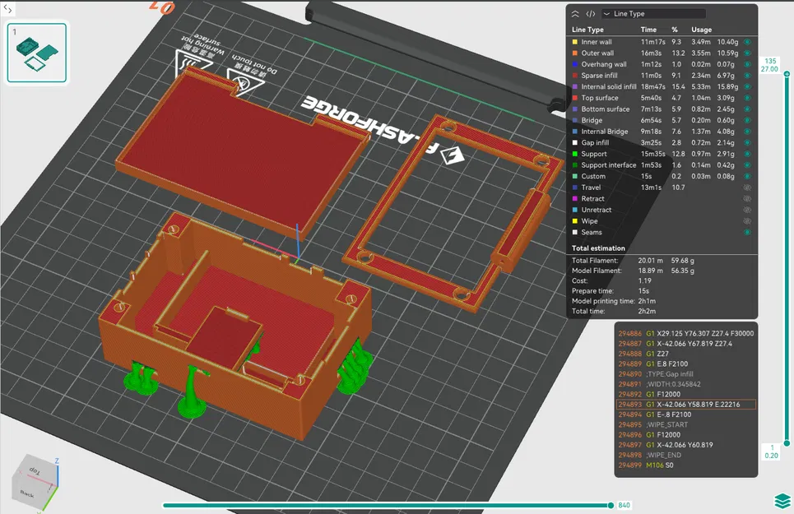Select the Top surface row label

pyautogui.click(x=600, y=98)
